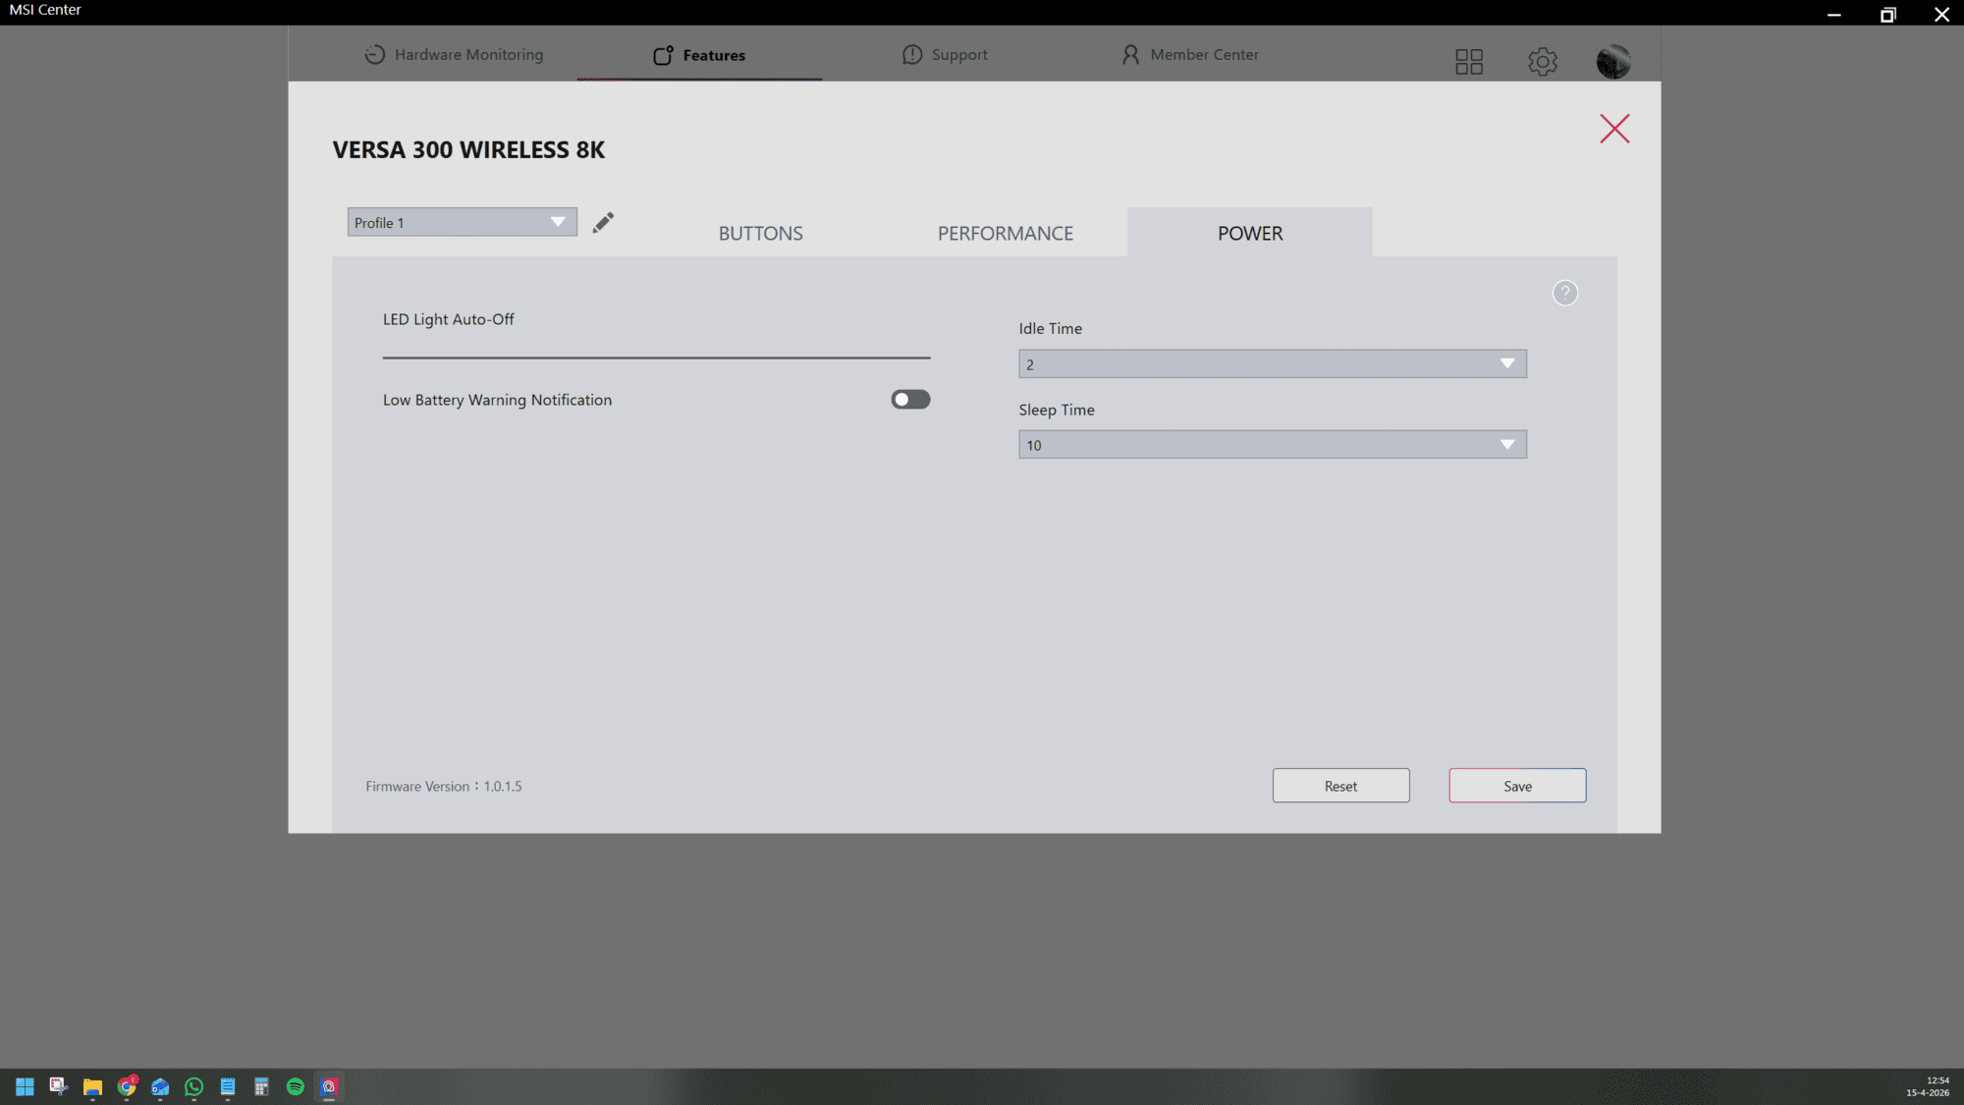Image resolution: width=1964 pixels, height=1105 pixels.
Task: Open Spotify from the taskbar
Action: 295,1086
